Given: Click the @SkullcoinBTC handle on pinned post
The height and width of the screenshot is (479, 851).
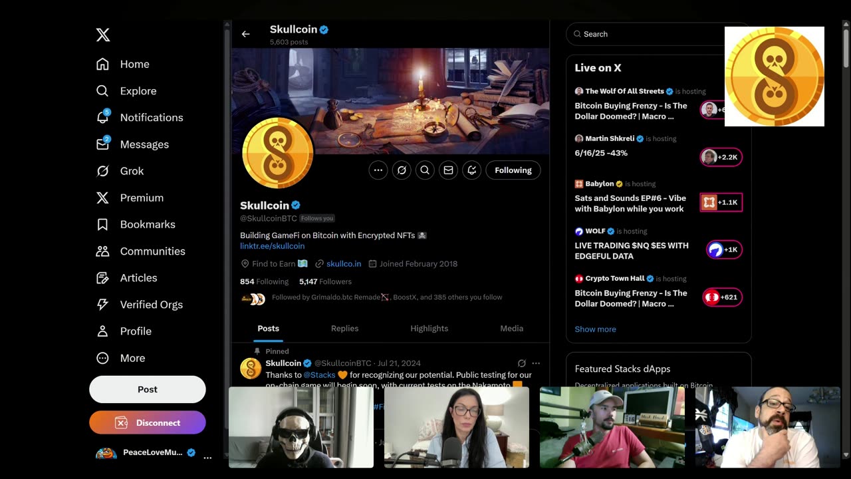Looking at the screenshot, I should [x=343, y=363].
